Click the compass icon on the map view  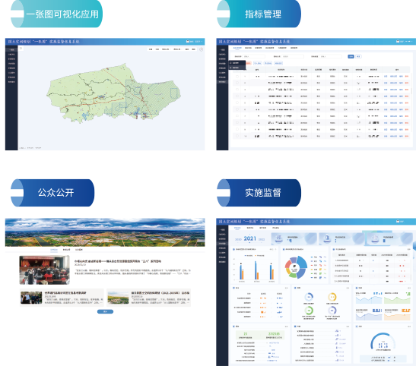201,49
